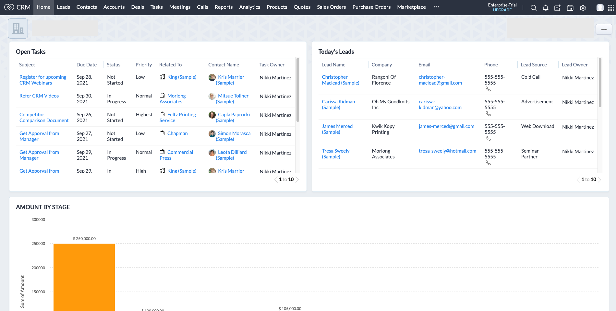Open the apps grid launcher
Screen dimensions: 616x311
[611, 8]
